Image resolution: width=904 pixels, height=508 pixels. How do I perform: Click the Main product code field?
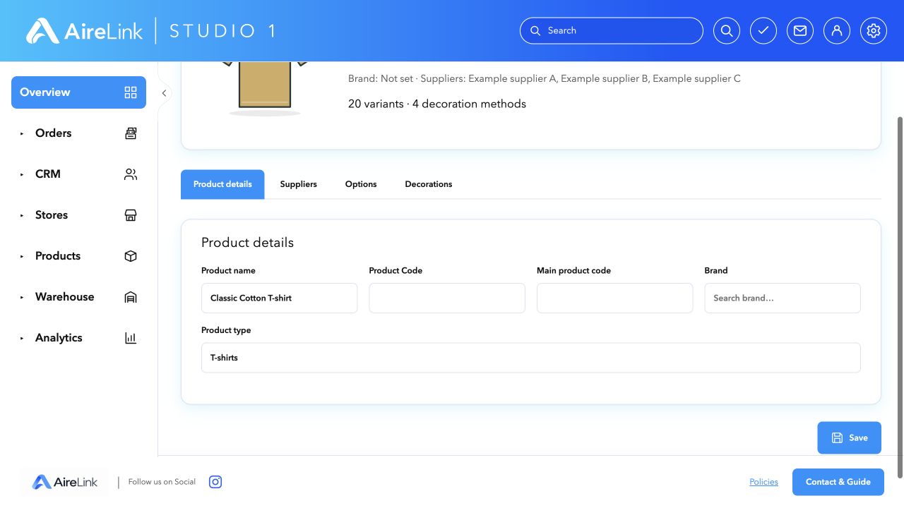[614, 298]
